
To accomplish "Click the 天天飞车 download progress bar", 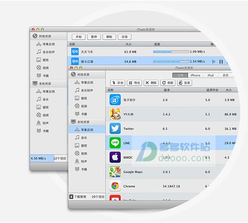I will click(171, 52).
